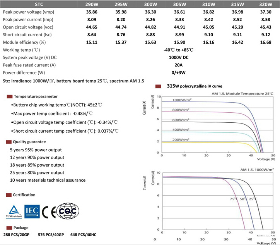
Task: Select the 290W column header
Action: coord(92,4)
